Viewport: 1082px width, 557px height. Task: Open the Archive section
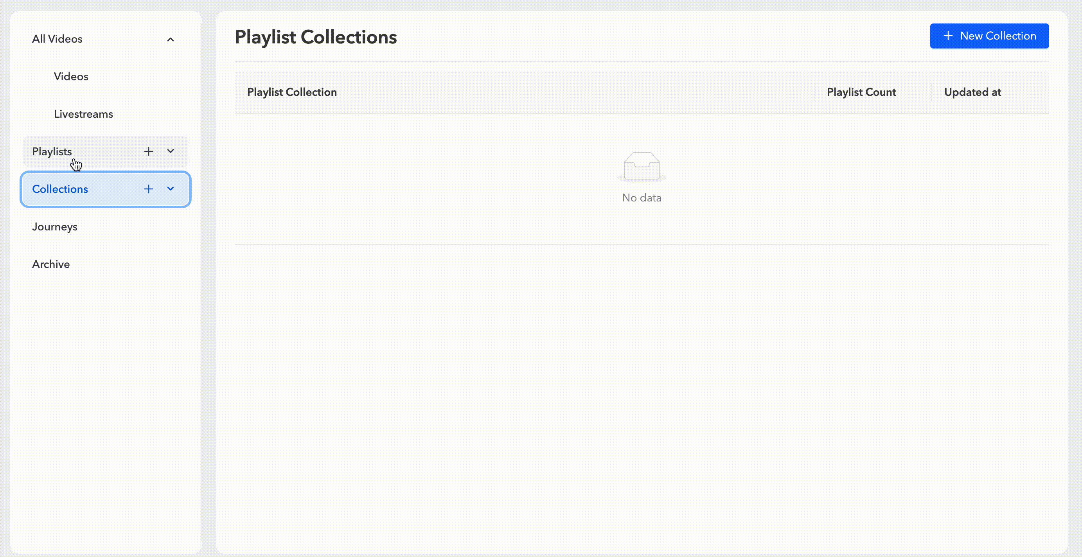point(51,264)
